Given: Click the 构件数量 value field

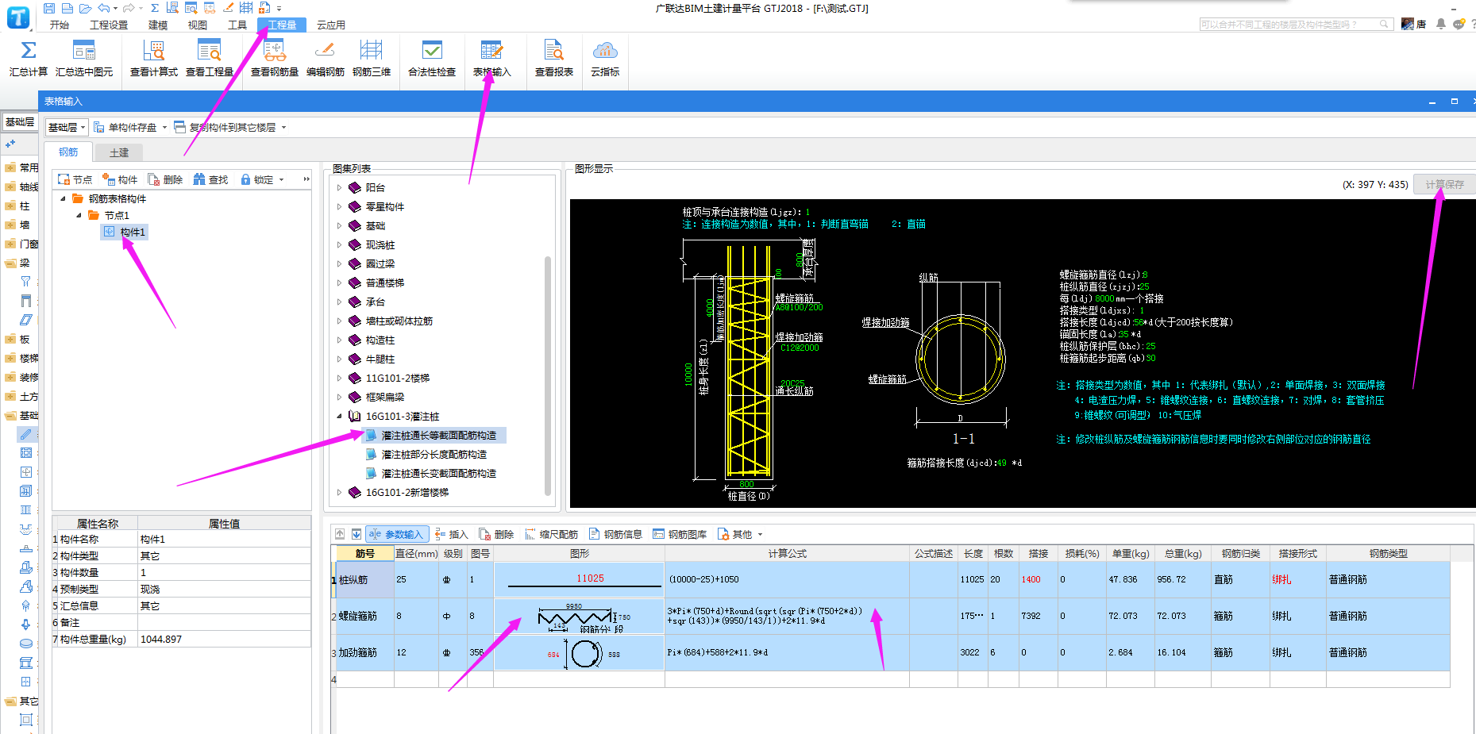Looking at the screenshot, I should [x=225, y=573].
